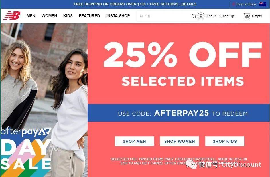Click the Log In link
Image resolution: width=270 pixels, height=177 pixels.
click(x=212, y=16)
